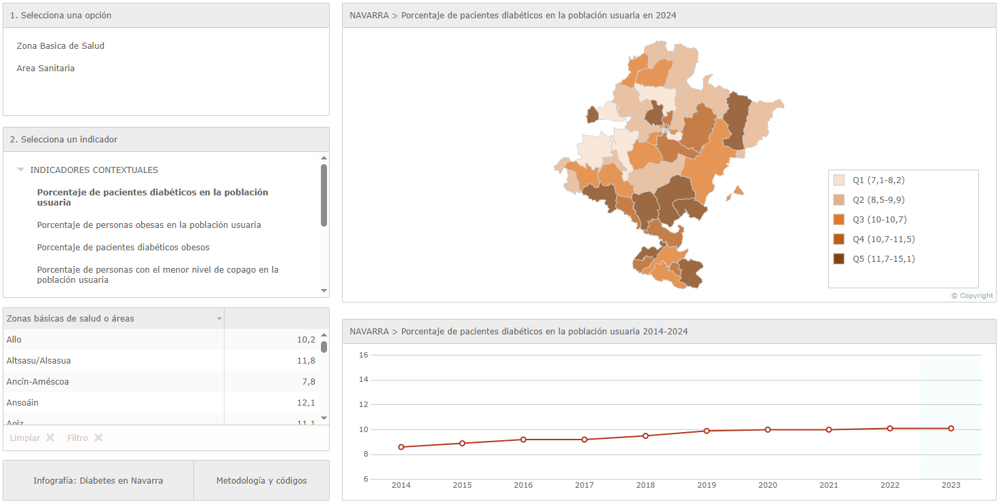Click the X icon next to Limpiar
Image resolution: width=1000 pixels, height=504 pixels.
tap(50, 438)
